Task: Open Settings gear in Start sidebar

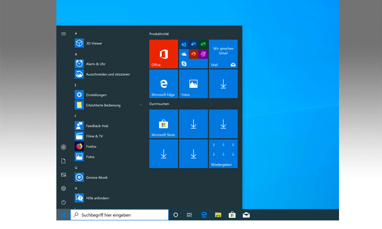Action: coord(63,189)
